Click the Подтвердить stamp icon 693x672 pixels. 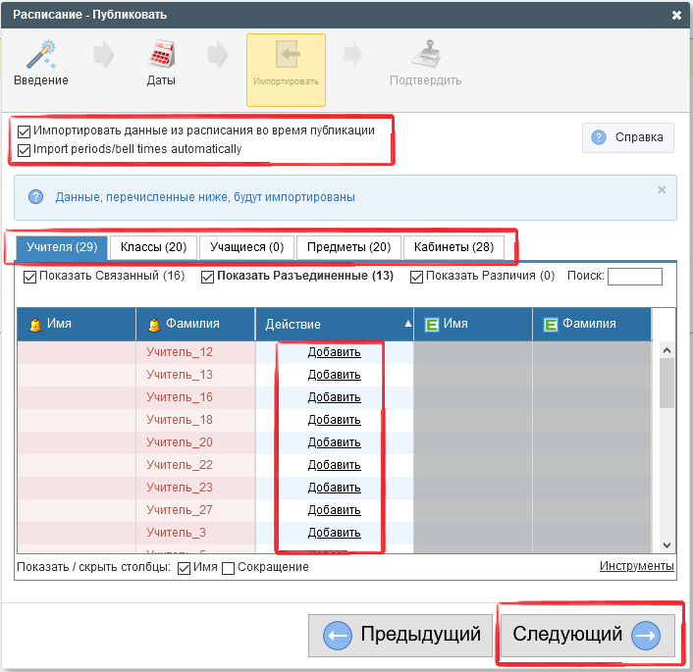(425, 55)
